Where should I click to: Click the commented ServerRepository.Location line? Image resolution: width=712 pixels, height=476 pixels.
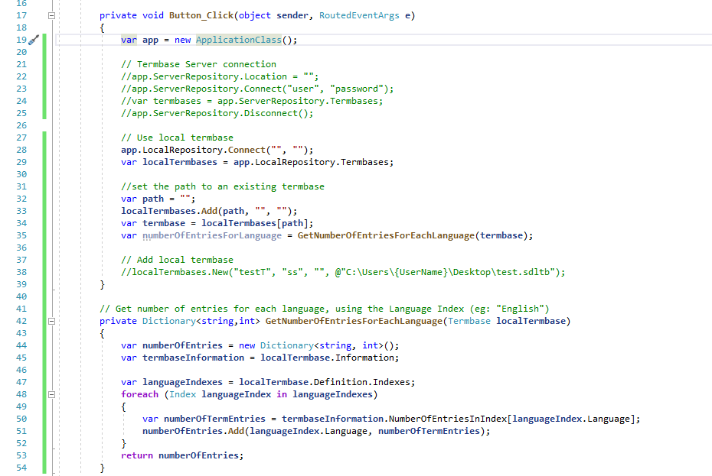pyautogui.click(x=220, y=76)
